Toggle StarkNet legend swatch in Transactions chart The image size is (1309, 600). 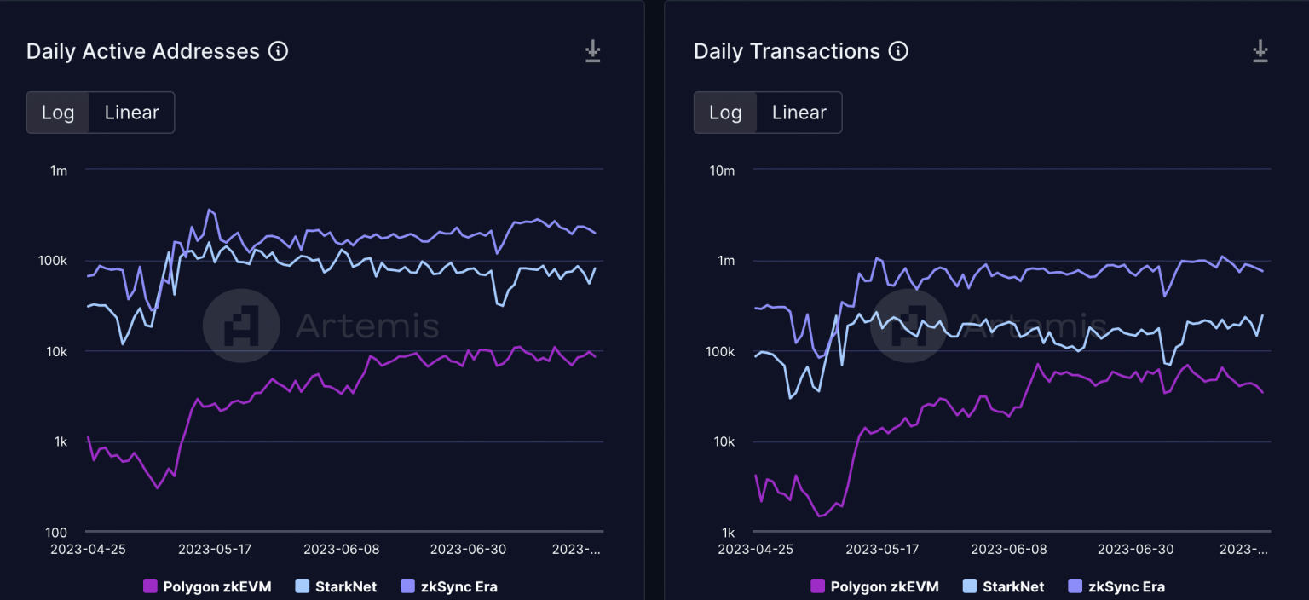969,586
